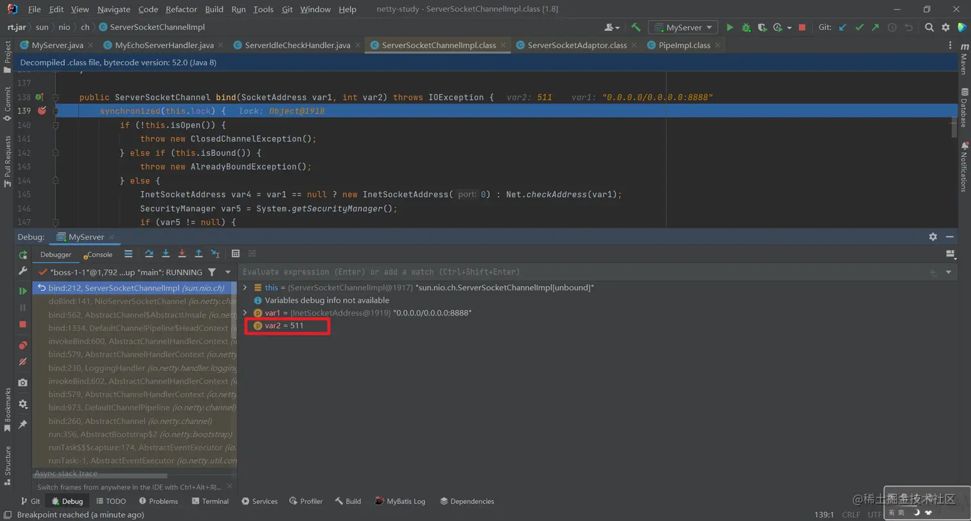Toggle Mute Breakpoints icon
Screen dimensions: 971x521
[x=23, y=362]
